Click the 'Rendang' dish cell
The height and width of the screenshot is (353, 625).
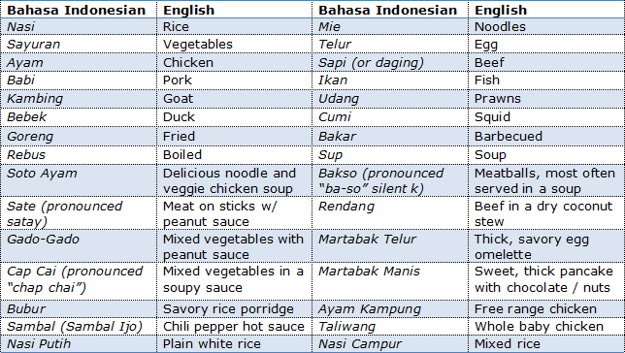click(x=390, y=213)
